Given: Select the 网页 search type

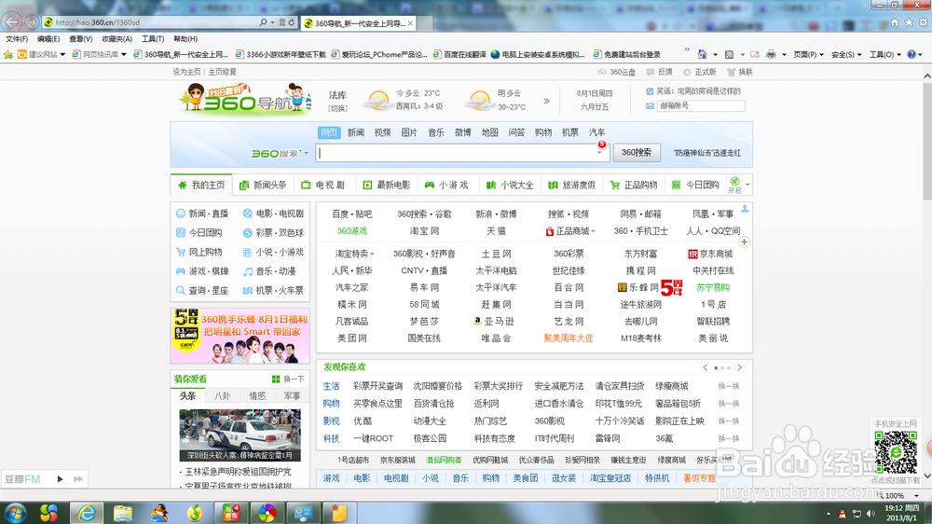Looking at the screenshot, I should (x=329, y=132).
